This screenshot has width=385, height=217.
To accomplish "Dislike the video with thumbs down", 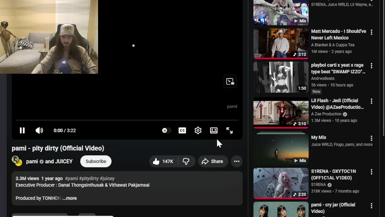I will [x=186, y=161].
